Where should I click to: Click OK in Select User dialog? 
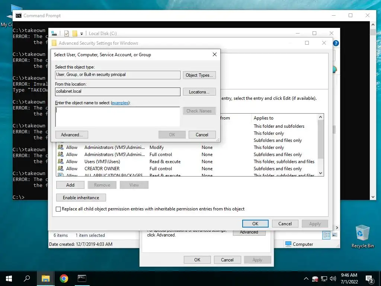[x=172, y=135]
